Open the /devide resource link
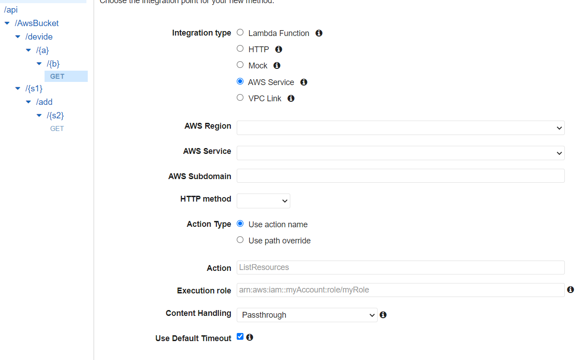The image size is (581, 360). point(39,36)
